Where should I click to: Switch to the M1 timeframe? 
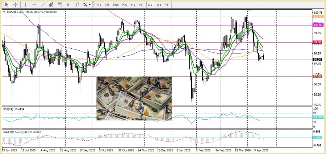[99, 5]
